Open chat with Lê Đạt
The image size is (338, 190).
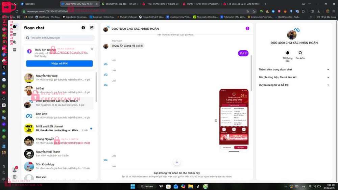58,90
